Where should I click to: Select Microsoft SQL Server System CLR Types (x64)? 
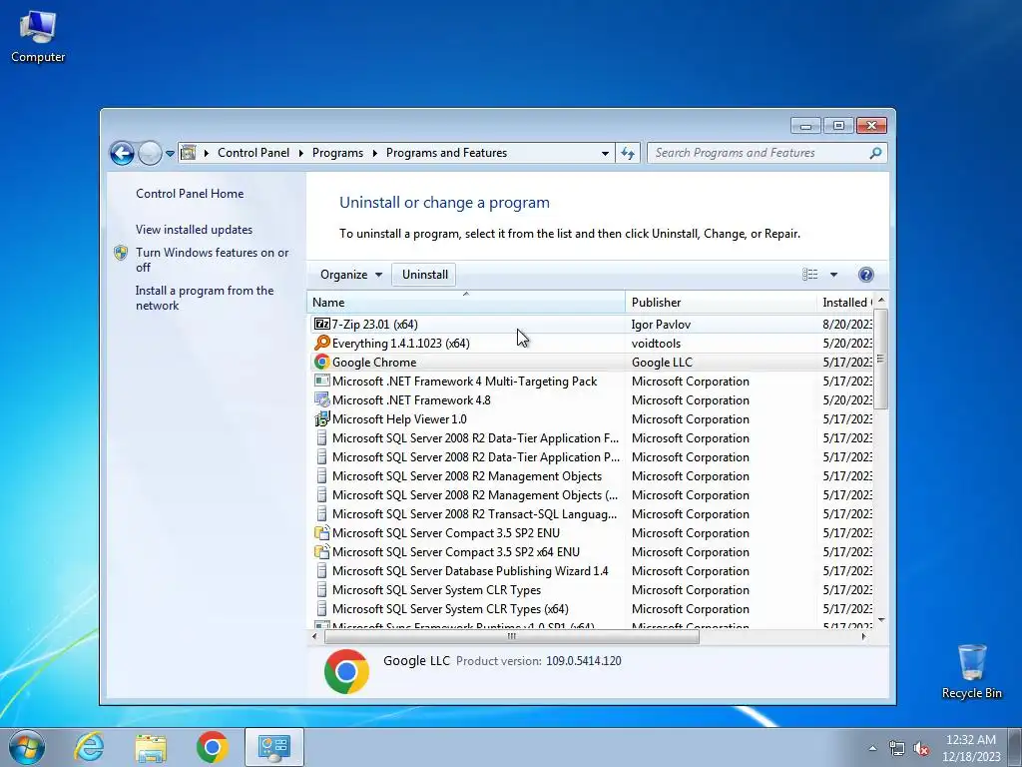pyautogui.click(x=590, y=608)
